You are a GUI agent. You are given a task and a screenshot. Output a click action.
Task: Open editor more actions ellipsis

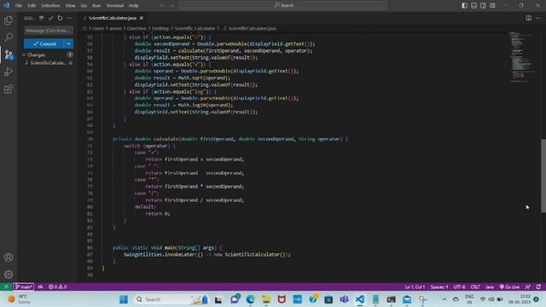tap(538, 18)
